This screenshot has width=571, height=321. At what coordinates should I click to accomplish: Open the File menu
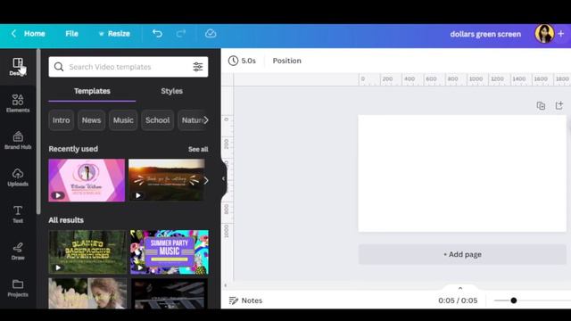pos(71,34)
